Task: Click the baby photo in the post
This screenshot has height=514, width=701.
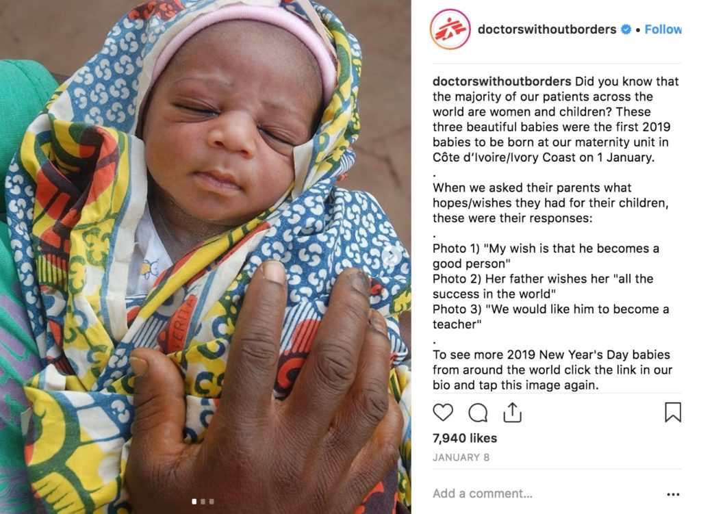Action: (x=205, y=257)
